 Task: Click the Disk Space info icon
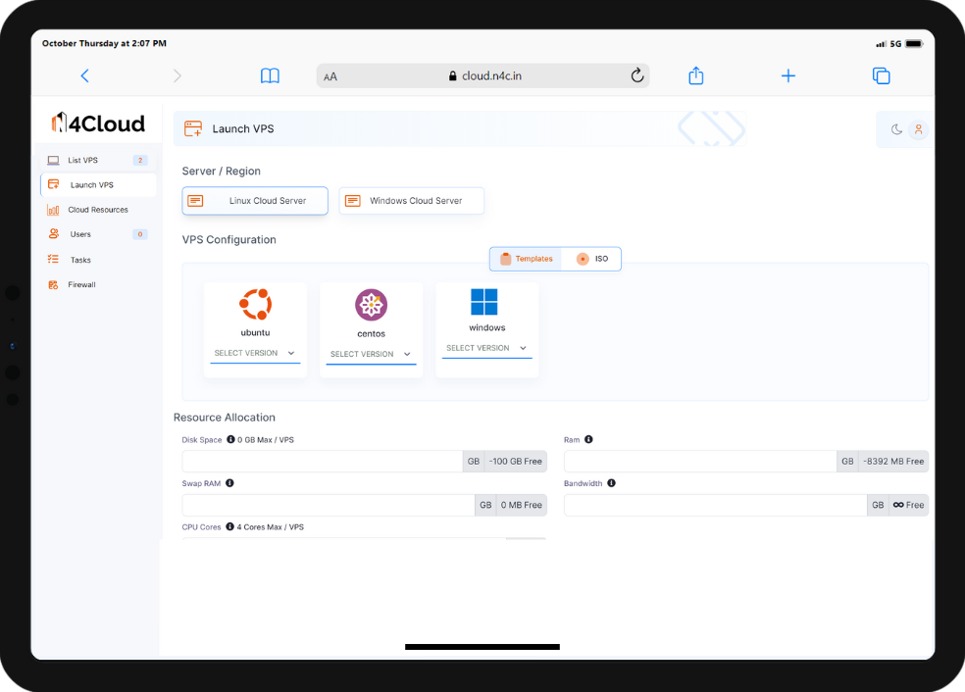click(x=230, y=440)
